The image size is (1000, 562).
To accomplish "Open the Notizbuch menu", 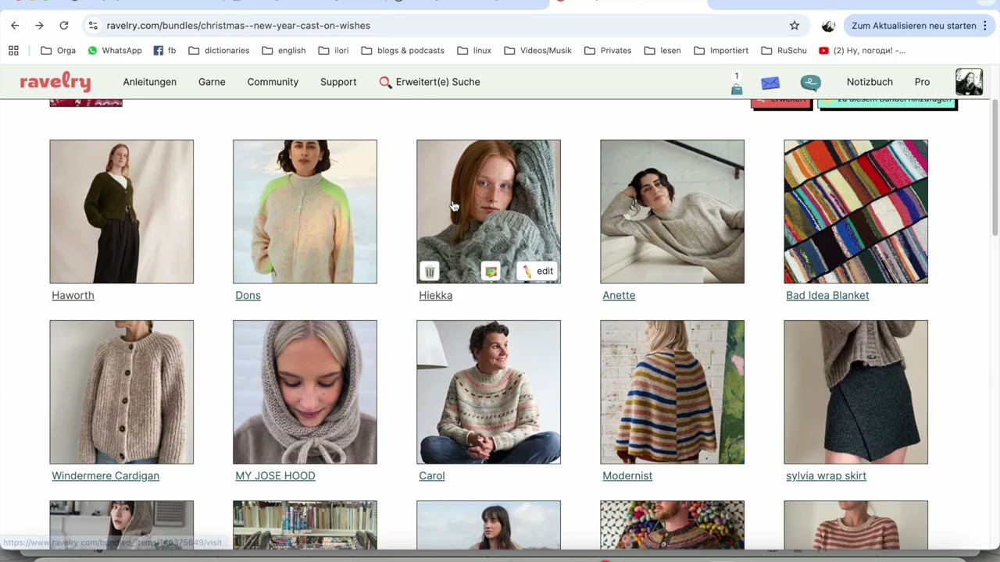I will [870, 82].
